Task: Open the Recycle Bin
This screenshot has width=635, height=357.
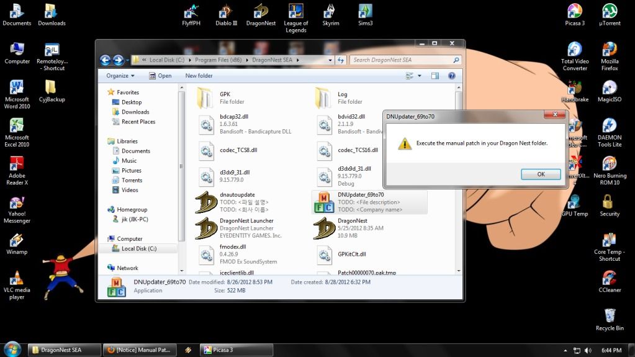Action: pos(609,319)
